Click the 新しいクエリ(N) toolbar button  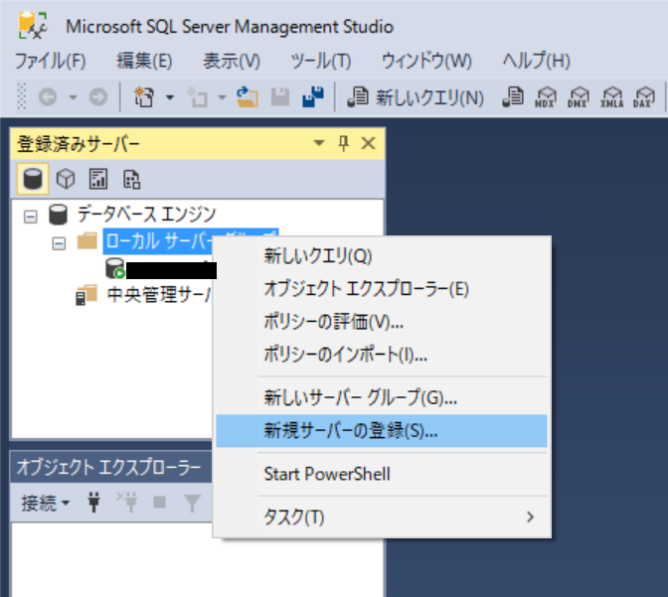click(416, 97)
